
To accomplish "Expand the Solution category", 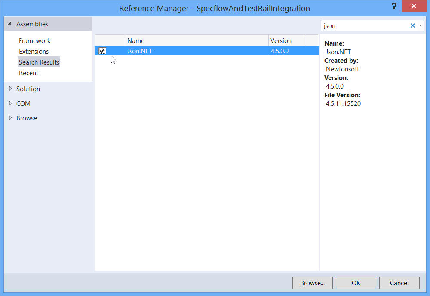I will pos(10,89).
